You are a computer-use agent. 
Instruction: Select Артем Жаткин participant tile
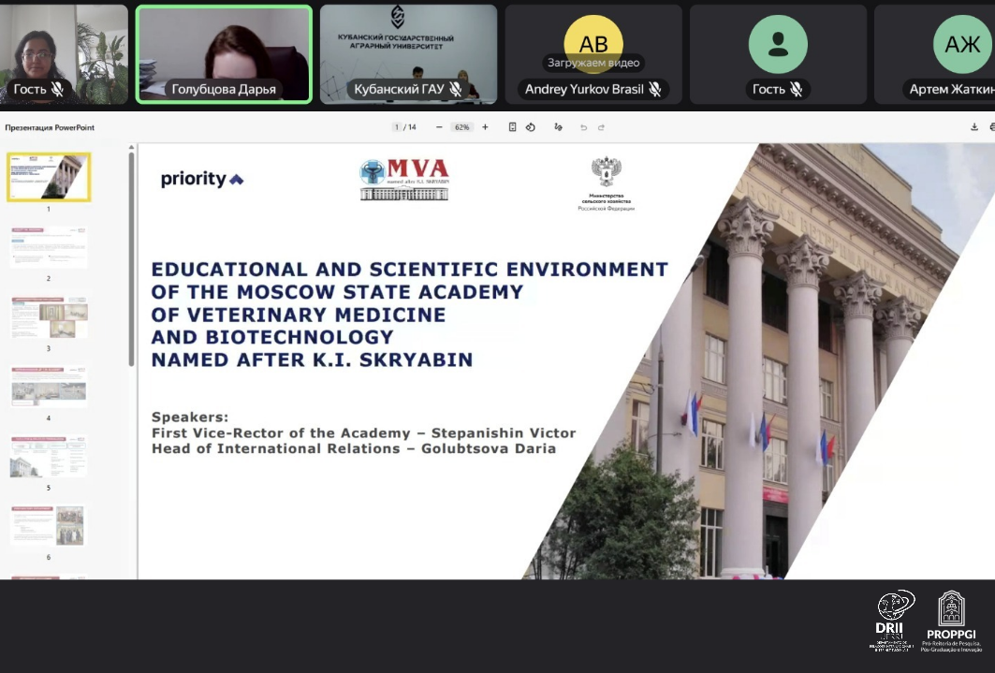coord(935,54)
